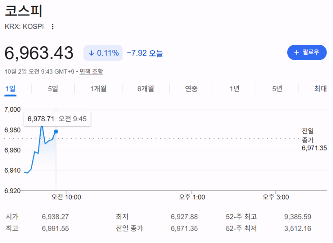Click the 52-주 최고 value 9,385.59
The image size is (333, 243).
point(298,217)
